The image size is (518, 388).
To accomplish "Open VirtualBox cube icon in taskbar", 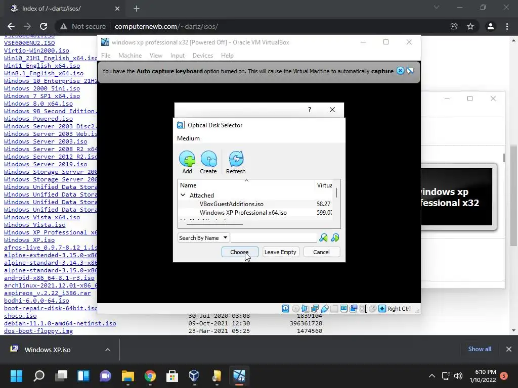I will [x=194, y=375].
